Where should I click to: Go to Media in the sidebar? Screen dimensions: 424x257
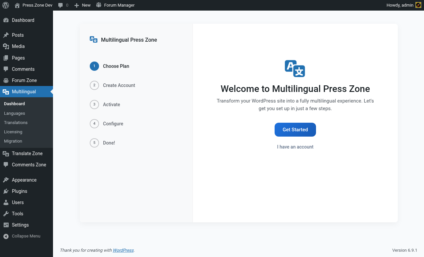click(x=26, y=46)
